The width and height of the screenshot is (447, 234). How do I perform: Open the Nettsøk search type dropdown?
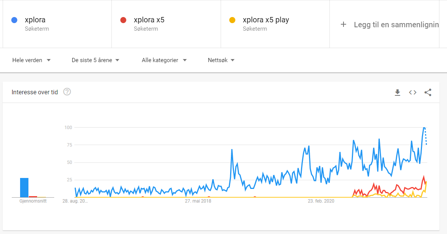[x=221, y=60]
